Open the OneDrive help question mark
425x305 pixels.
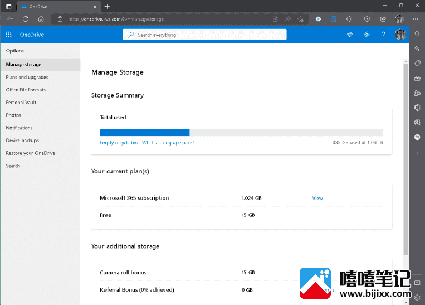(383, 35)
